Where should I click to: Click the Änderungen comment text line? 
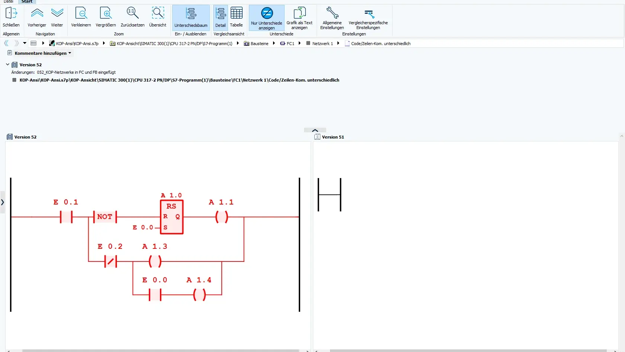[x=63, y=72]
